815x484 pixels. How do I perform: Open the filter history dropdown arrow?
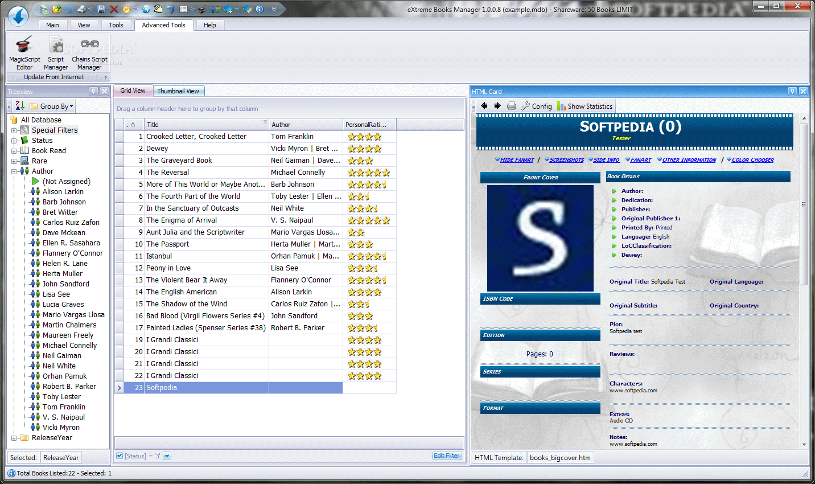coord(167,456)
